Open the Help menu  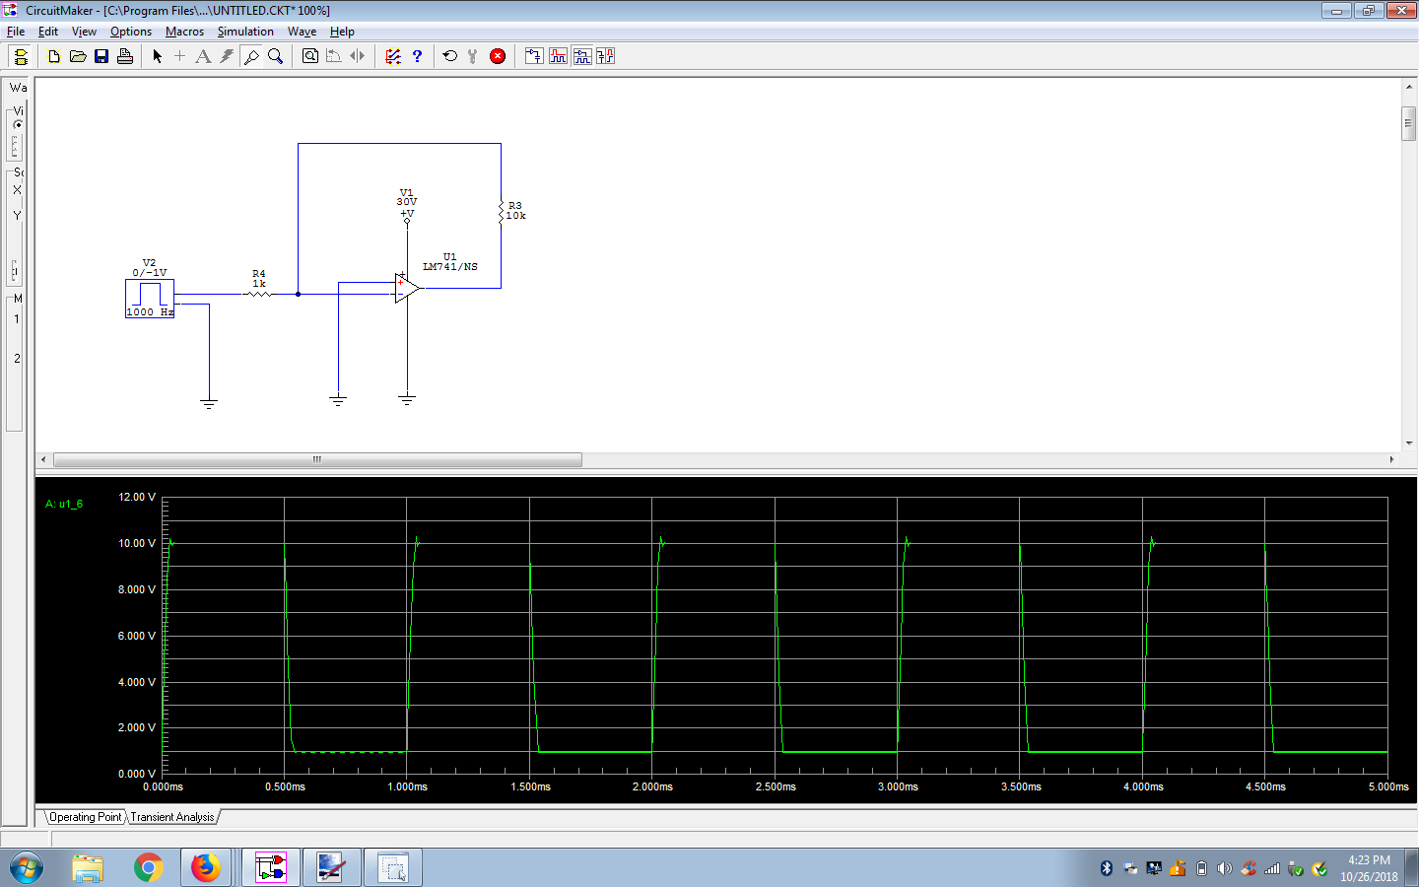click(342, 32)
